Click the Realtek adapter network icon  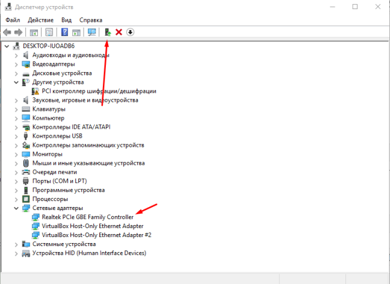(x=36, y=217)
